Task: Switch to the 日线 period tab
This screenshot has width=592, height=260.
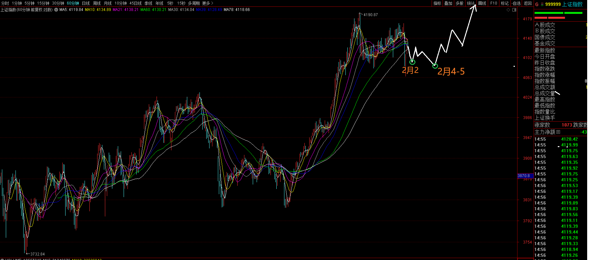Action: pos(86,3)
